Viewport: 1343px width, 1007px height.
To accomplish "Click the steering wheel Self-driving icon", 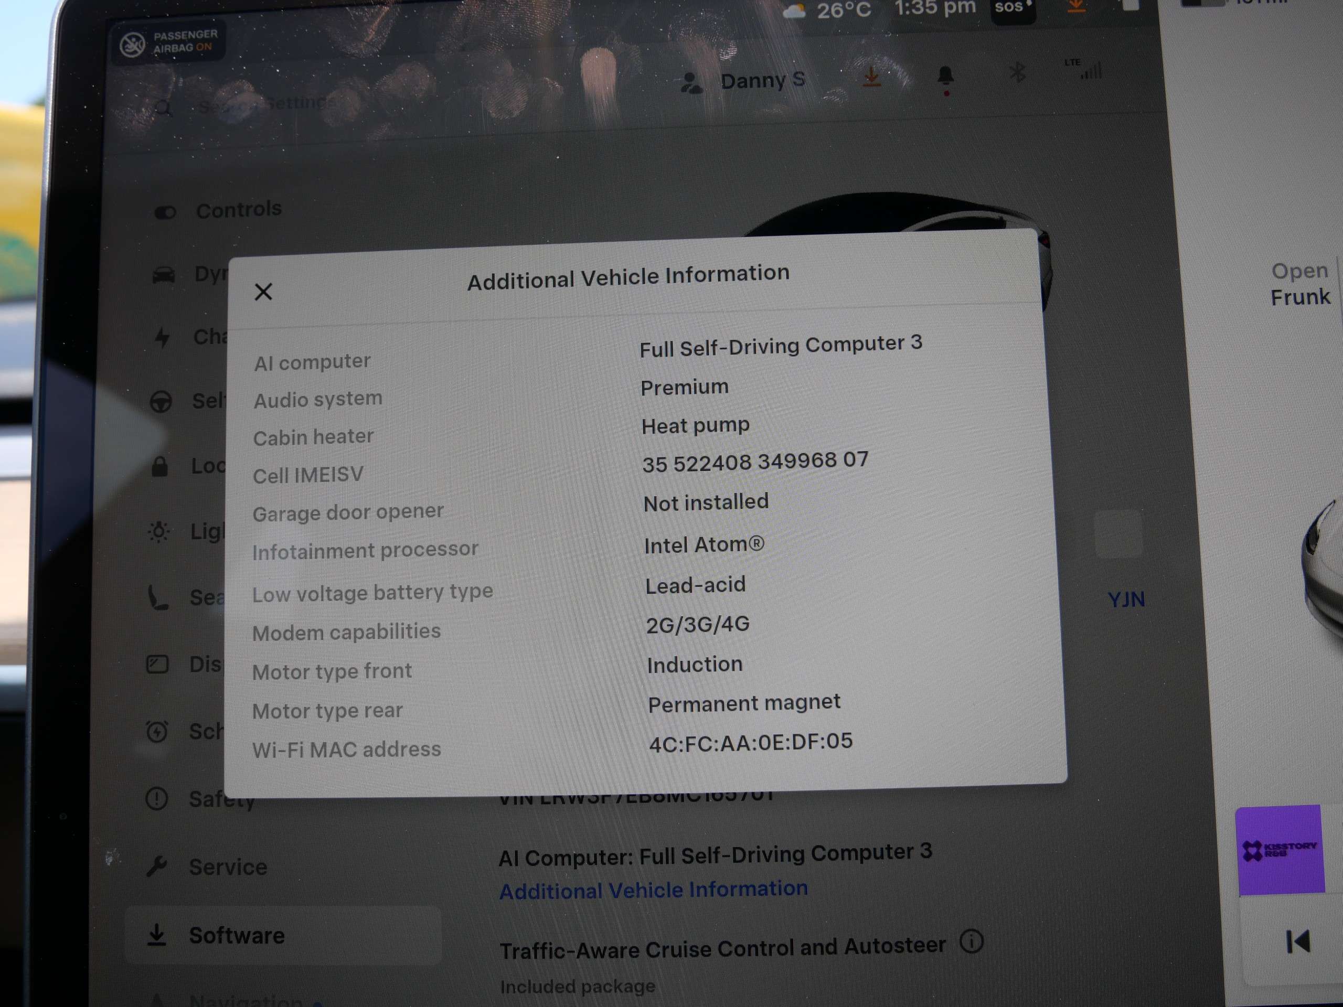I will click(161, 402).
